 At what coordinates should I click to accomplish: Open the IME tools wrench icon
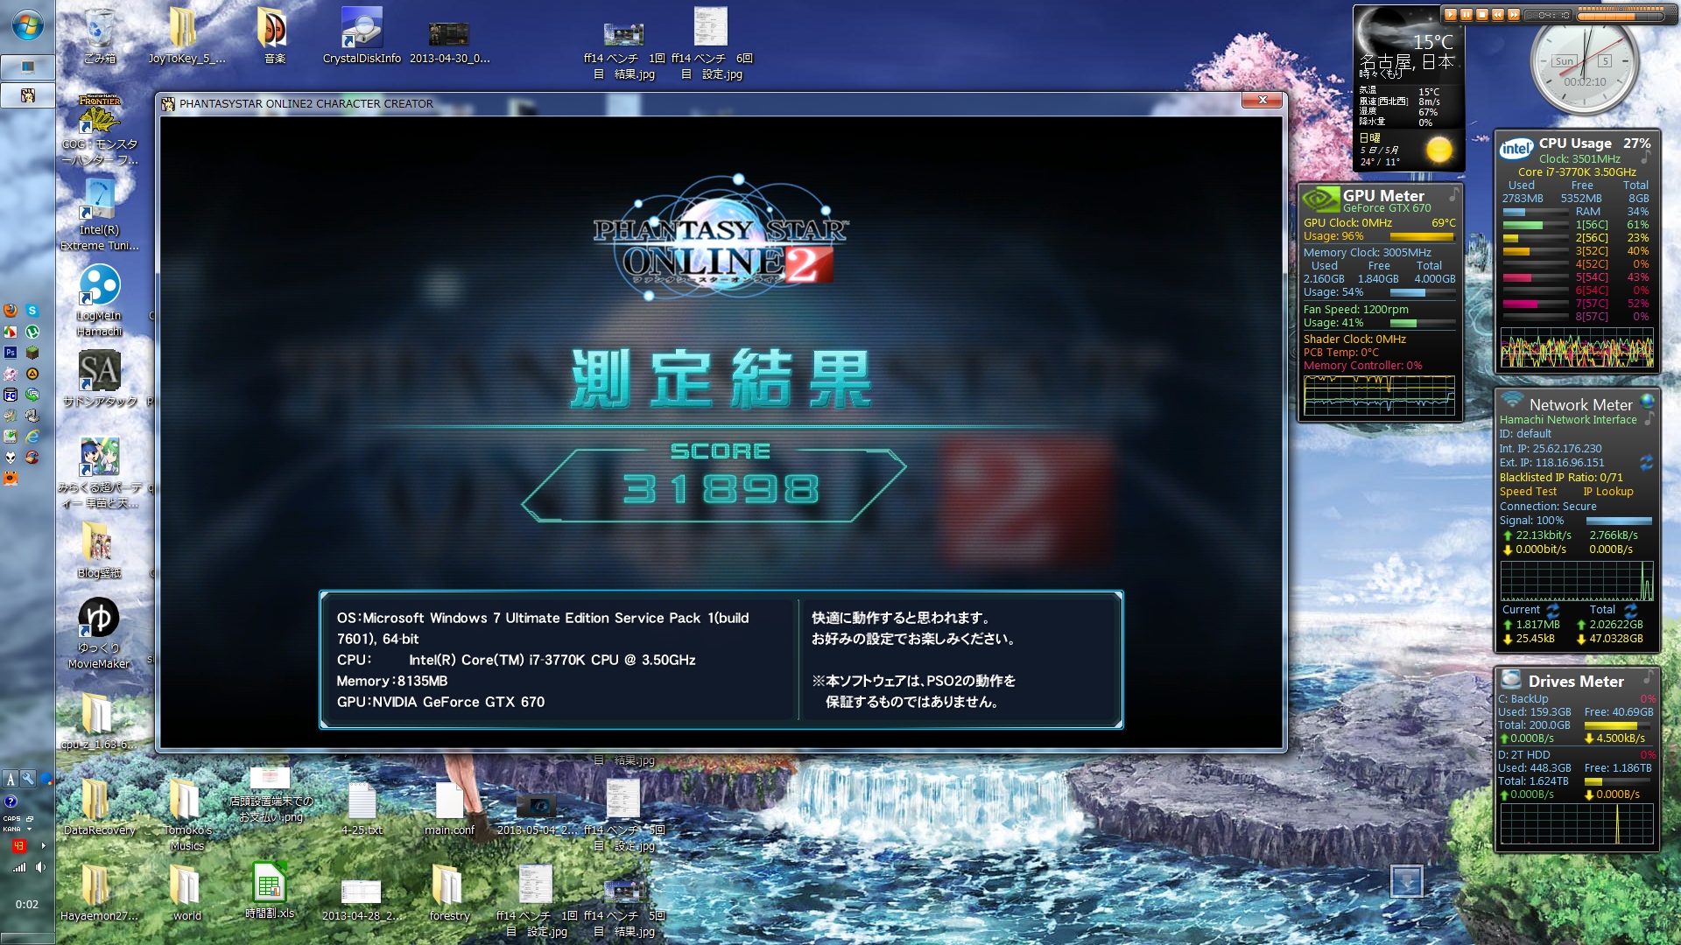tap(28, 779)
